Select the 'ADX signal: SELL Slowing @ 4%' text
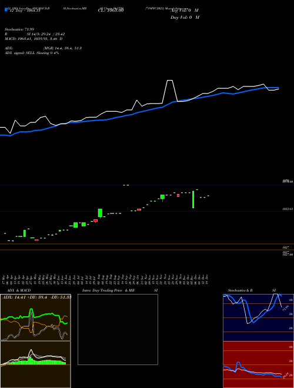This screenshot has width=294, height=388. pyautogui.click(x=32, y=53)
